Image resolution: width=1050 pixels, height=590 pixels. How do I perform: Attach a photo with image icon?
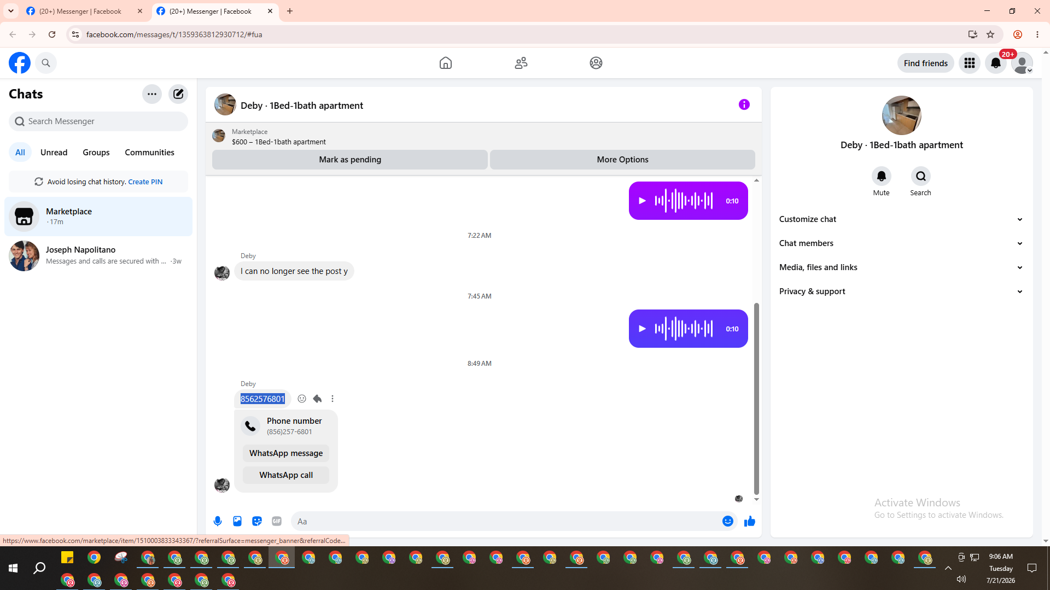click(237, 521)
